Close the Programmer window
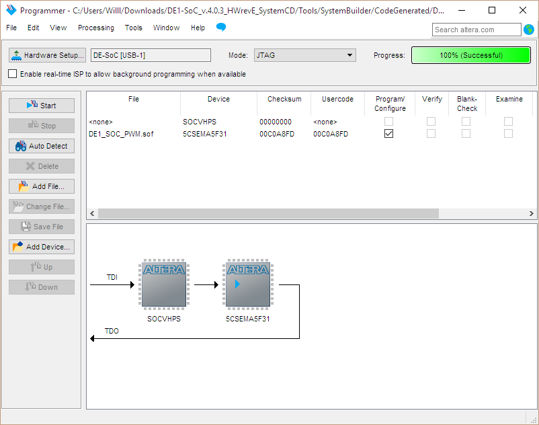The height and width of the screenshot is (425, 539). 522,10
